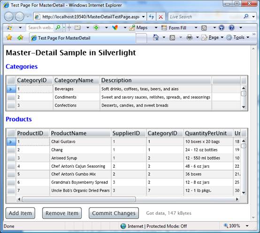Expand the Maps dropdown arrow
Image resolution: width=260 pixels, height=233 pixels.
(156, 28)
